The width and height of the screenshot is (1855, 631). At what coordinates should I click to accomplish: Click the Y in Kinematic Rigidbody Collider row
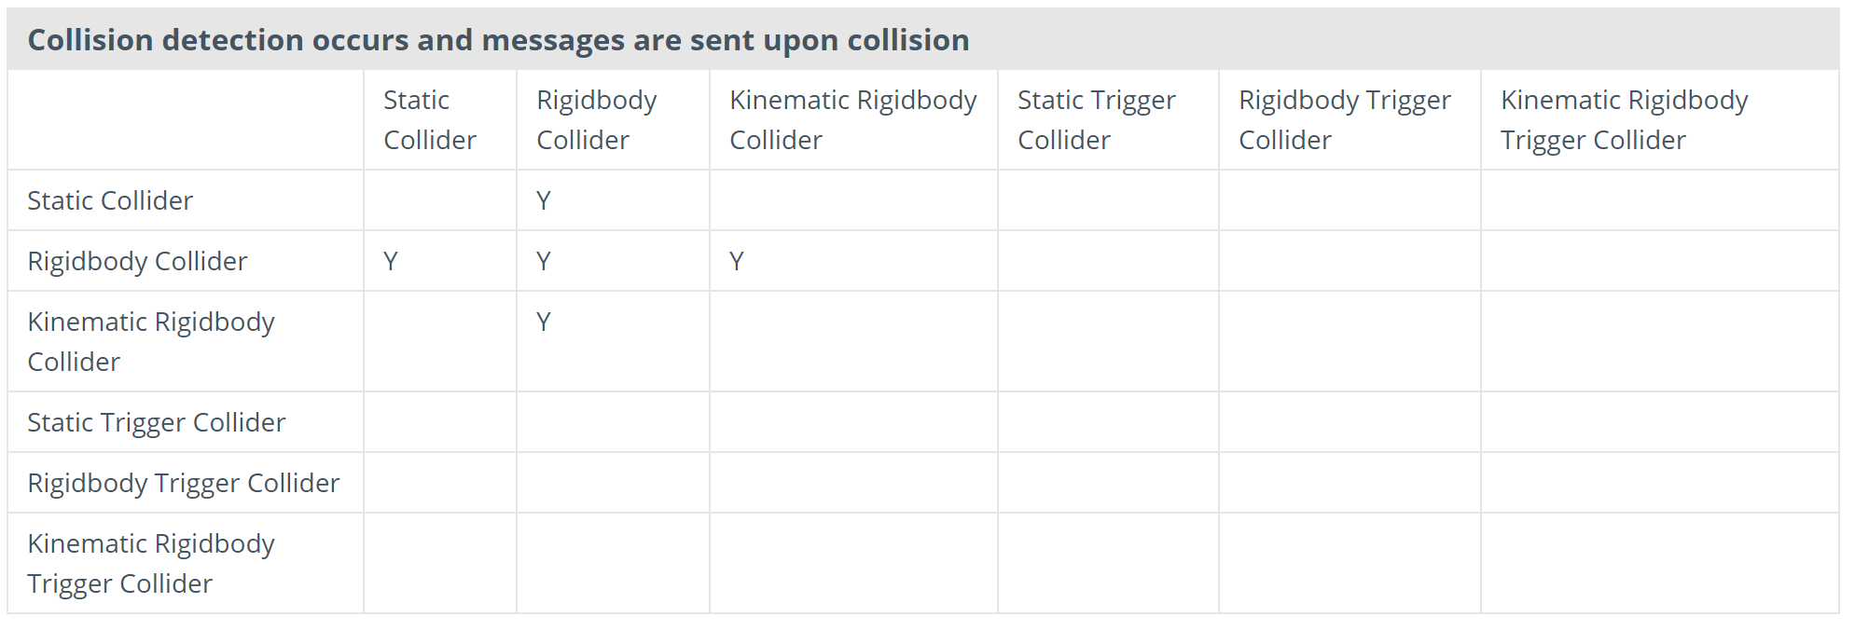[544, 322]
